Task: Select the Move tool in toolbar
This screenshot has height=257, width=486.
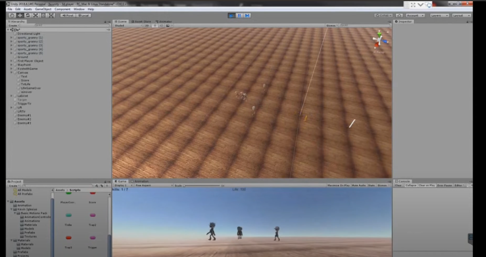Action: (x=20, y=16)
